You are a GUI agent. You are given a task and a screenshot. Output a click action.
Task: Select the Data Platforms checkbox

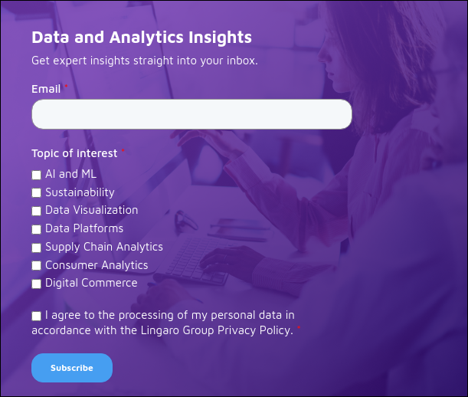coord(37,229)
